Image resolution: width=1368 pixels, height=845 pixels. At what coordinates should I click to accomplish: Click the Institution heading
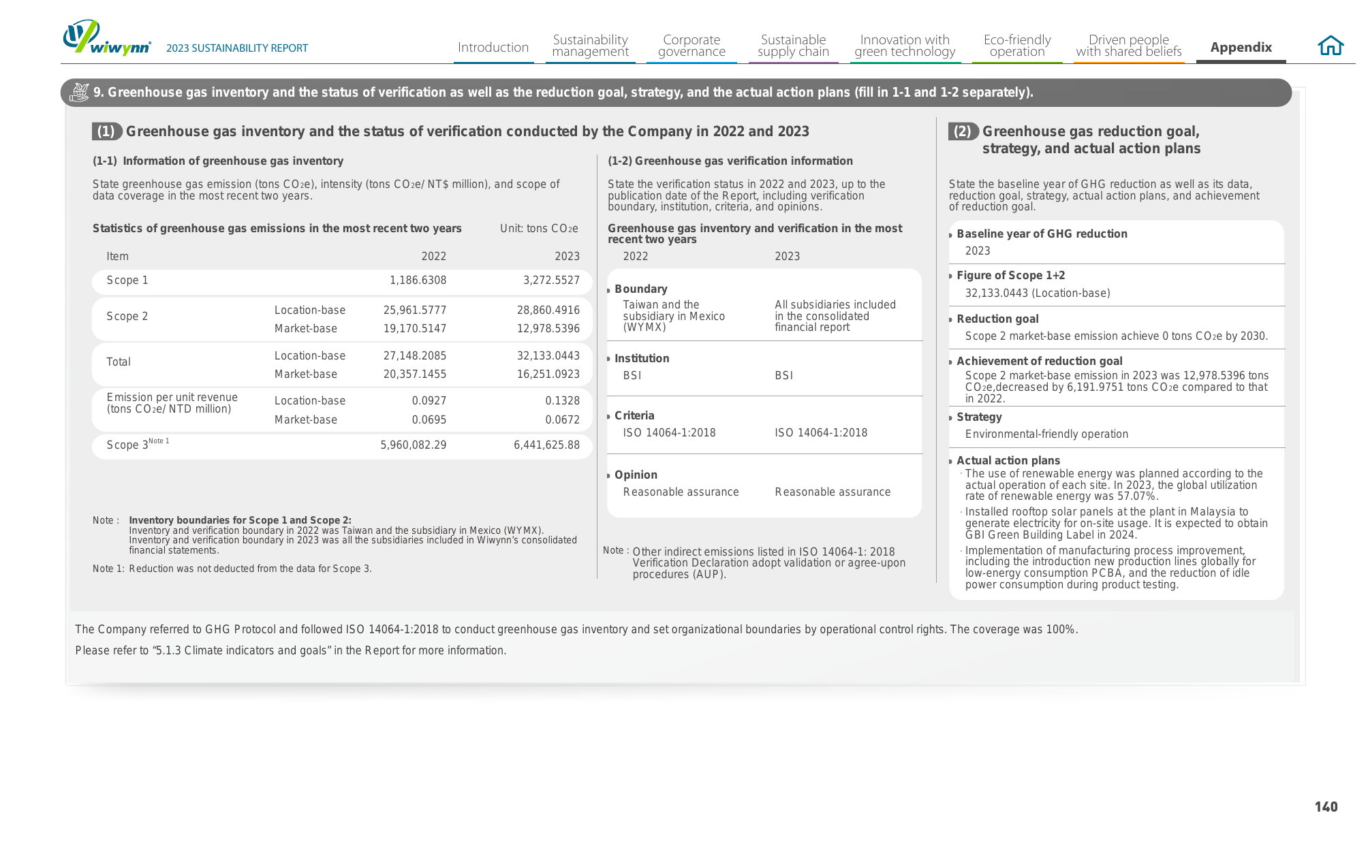click(x=642, y=358)
